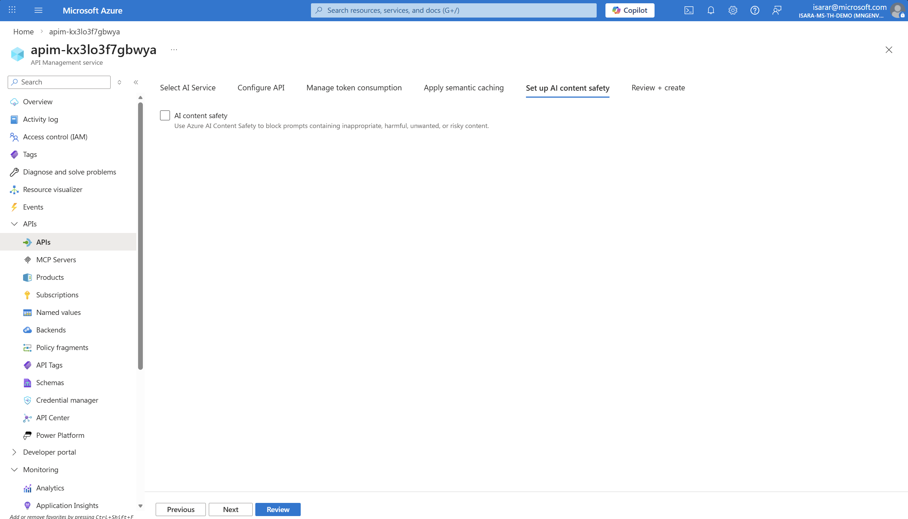Open Power Platform
The width and height of the screenshot is (908, 519).
coord(60,435)
